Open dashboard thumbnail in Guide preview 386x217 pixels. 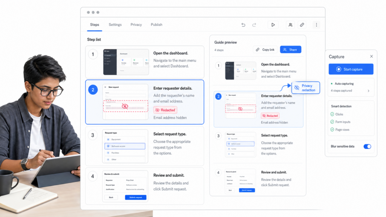(x=240, y=70)
